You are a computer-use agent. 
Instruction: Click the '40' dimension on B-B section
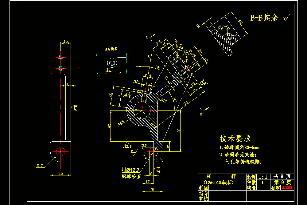(x=240, y=22)
